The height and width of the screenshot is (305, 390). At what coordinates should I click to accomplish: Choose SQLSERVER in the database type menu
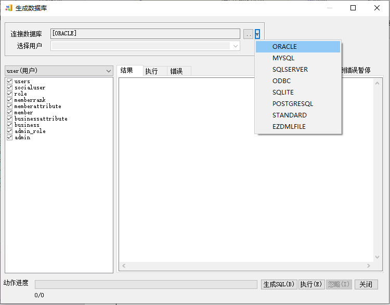click(298, 70)
